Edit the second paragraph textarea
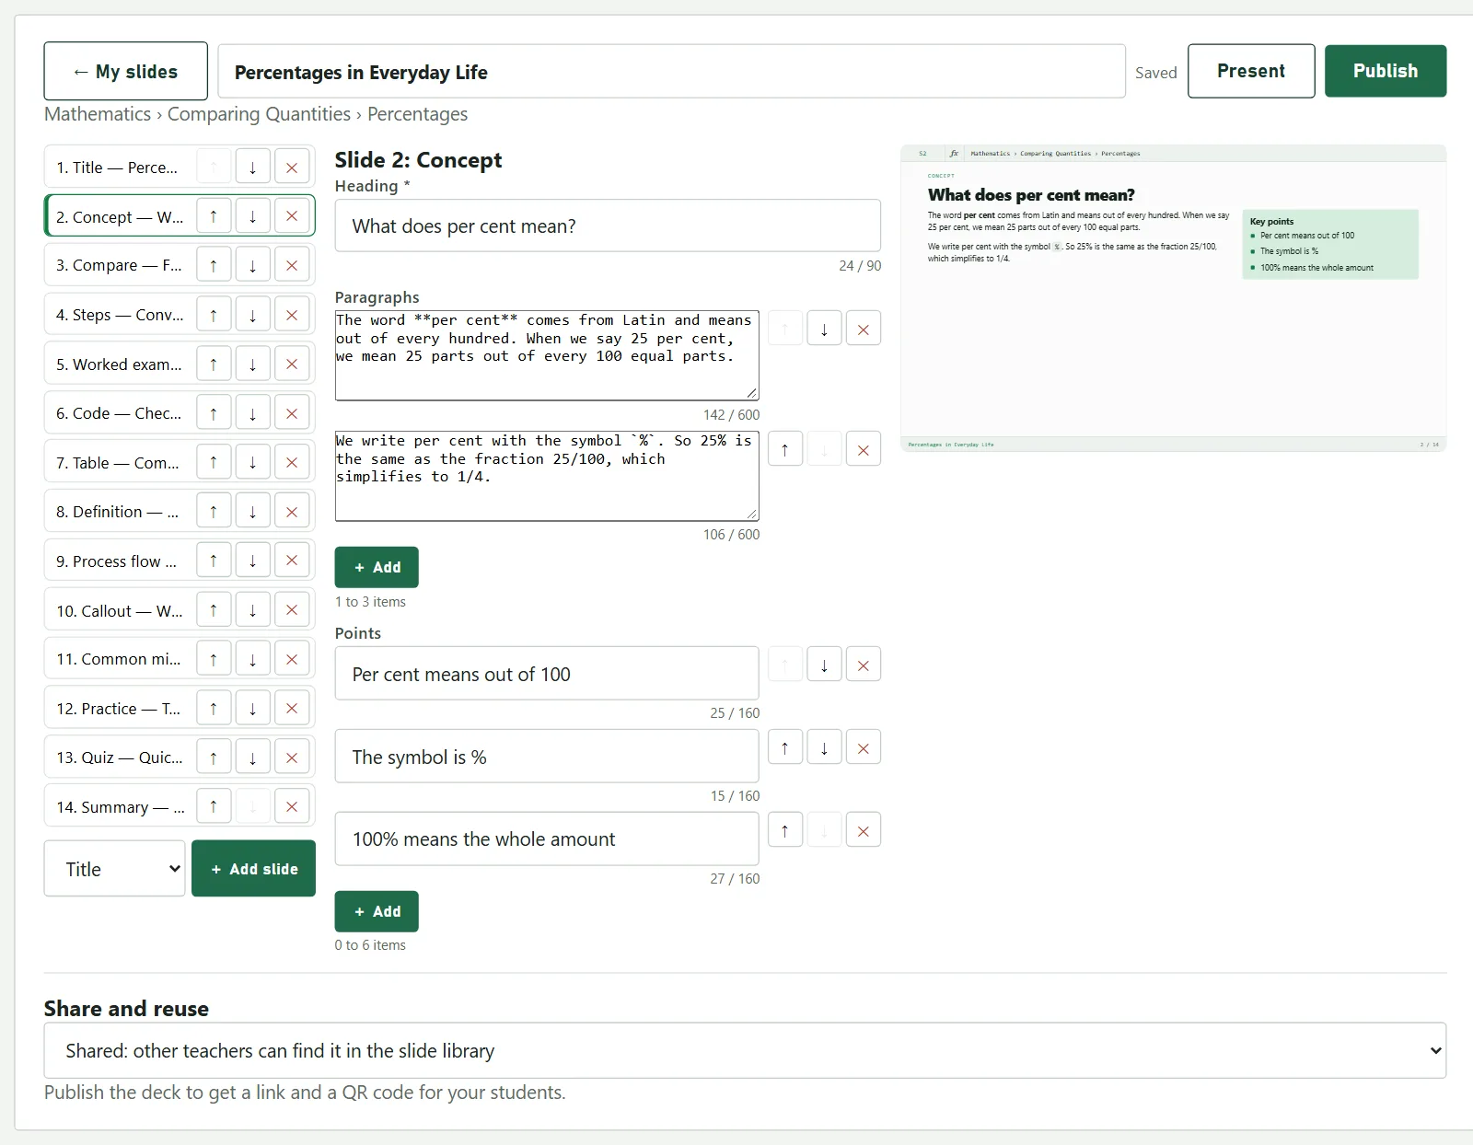Viewport: 1473px width, 1145px height. point(547,476)
